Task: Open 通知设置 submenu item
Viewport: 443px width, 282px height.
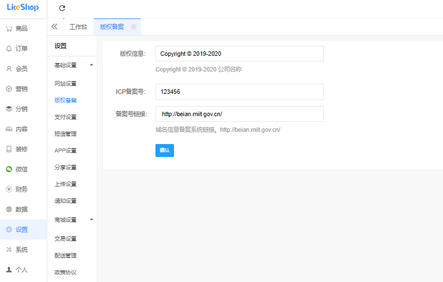Action: (65, 201)
